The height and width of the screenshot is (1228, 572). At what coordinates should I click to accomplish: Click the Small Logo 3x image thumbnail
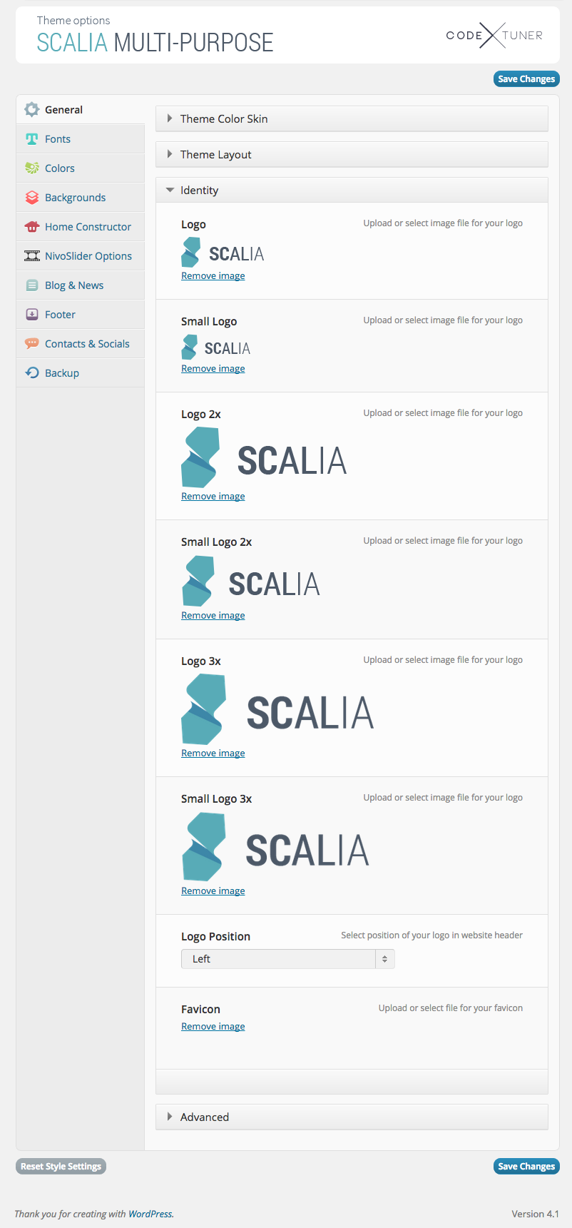pos(275,848)
